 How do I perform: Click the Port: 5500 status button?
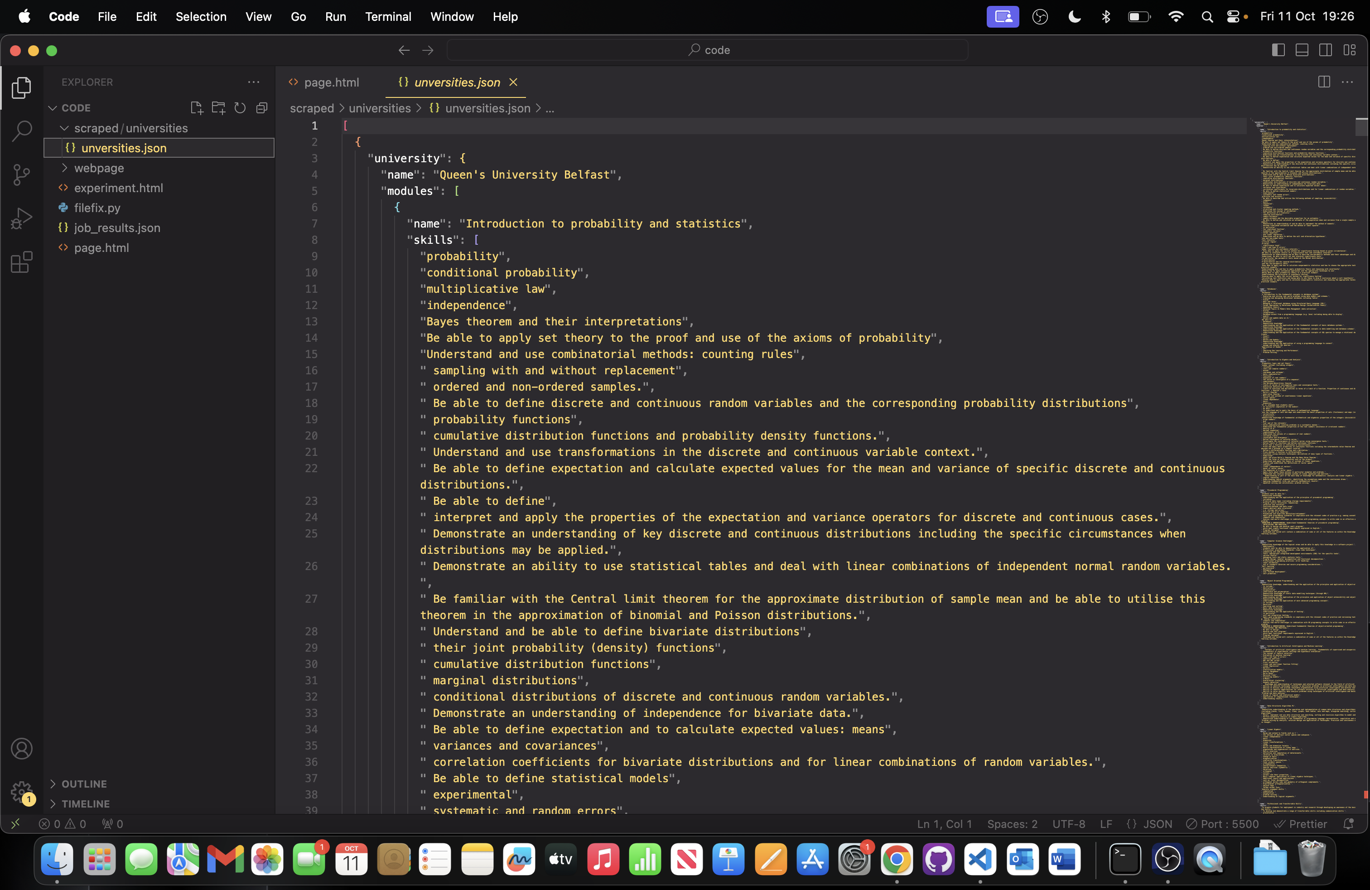[1223, 824]
